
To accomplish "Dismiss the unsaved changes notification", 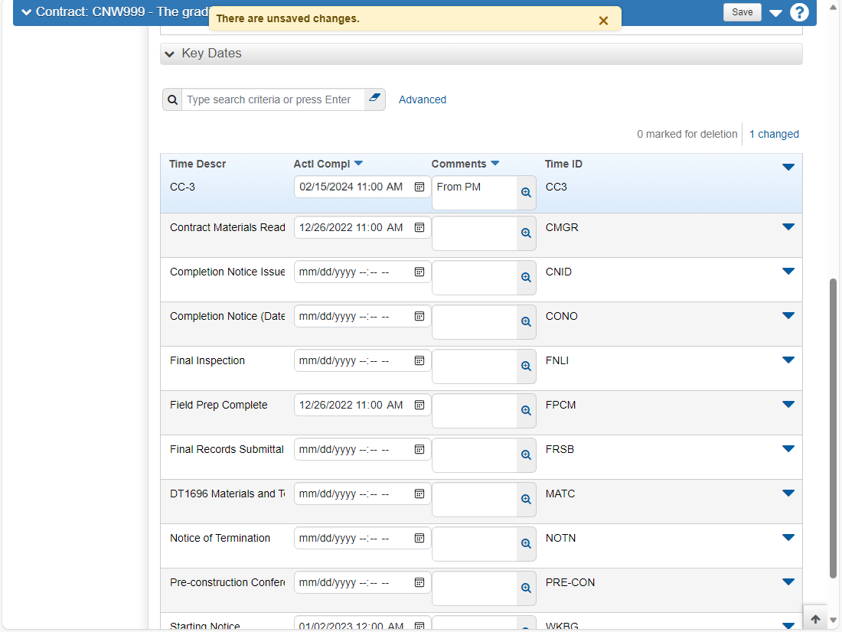I will [x=604, y=21].
